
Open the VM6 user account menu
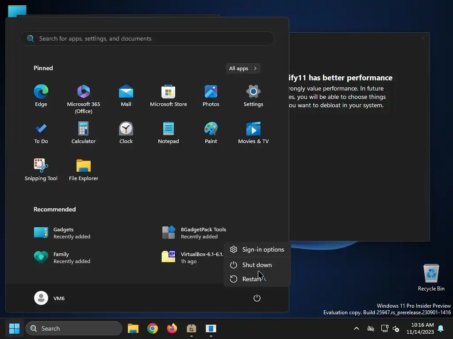50,298
